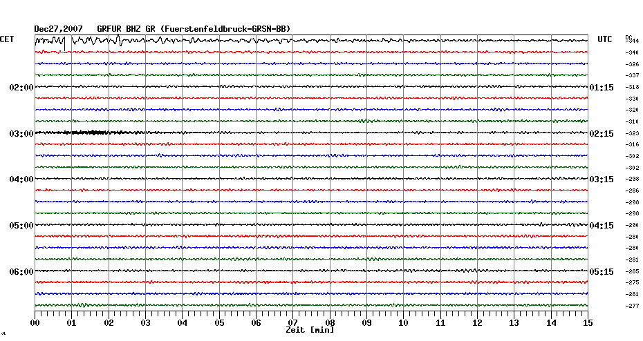
Task: Click minute label 07 on time axis
Action: tap(292, 322)
